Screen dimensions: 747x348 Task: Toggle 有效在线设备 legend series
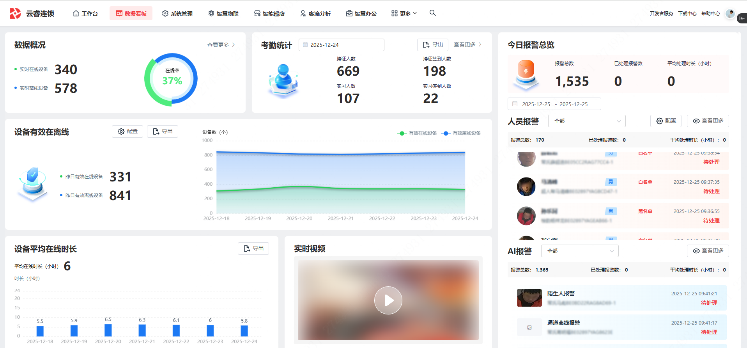coord(417,133)
